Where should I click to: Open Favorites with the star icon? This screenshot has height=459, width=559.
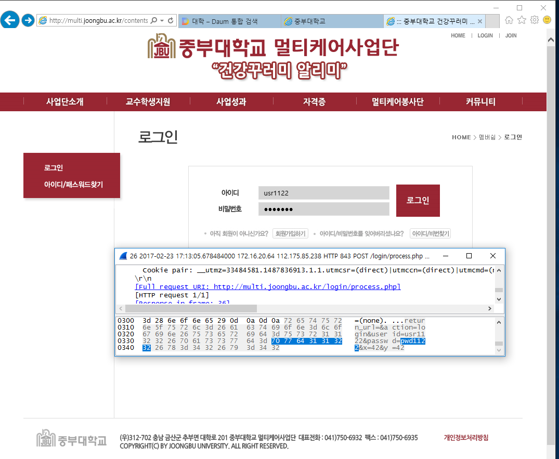pos(522,20)
